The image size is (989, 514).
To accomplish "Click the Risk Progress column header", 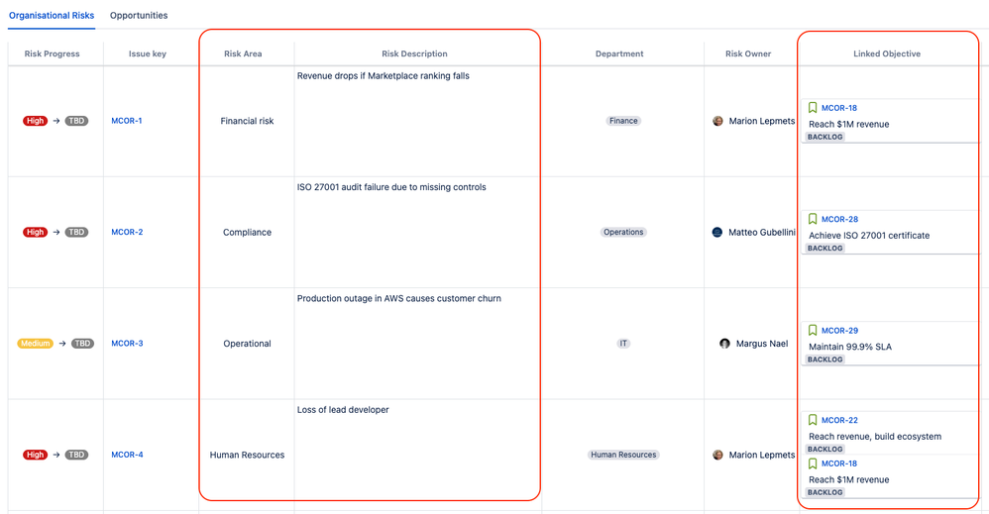I will pos(52,53).
